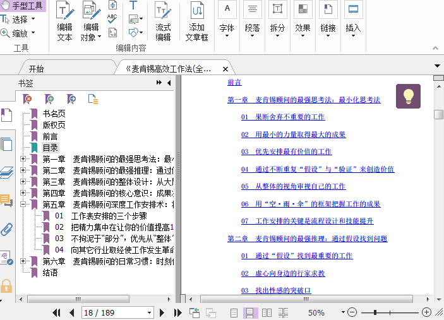The width and height of the screenshot is (444, 320).
Task: Add new bookmark icon with green plus
Action: [49, 99]
